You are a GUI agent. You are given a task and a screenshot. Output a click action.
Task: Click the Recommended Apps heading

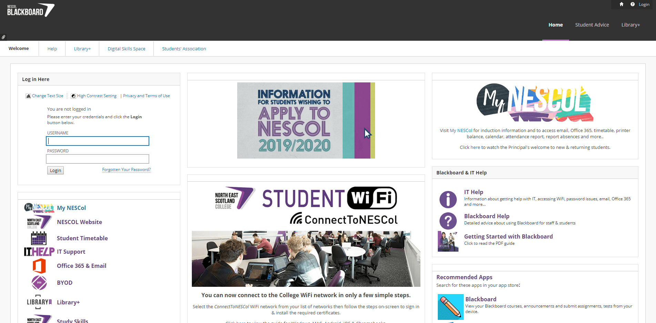[x=464, y=277]
